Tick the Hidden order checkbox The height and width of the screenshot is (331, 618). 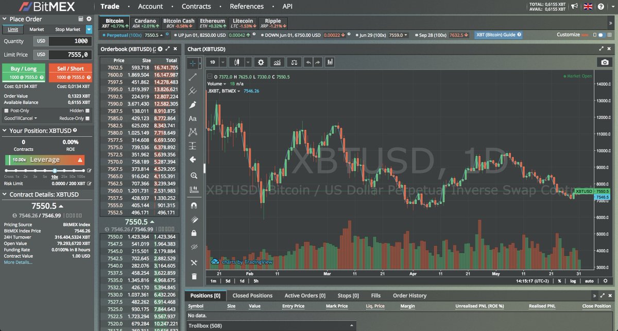point(88,110)
